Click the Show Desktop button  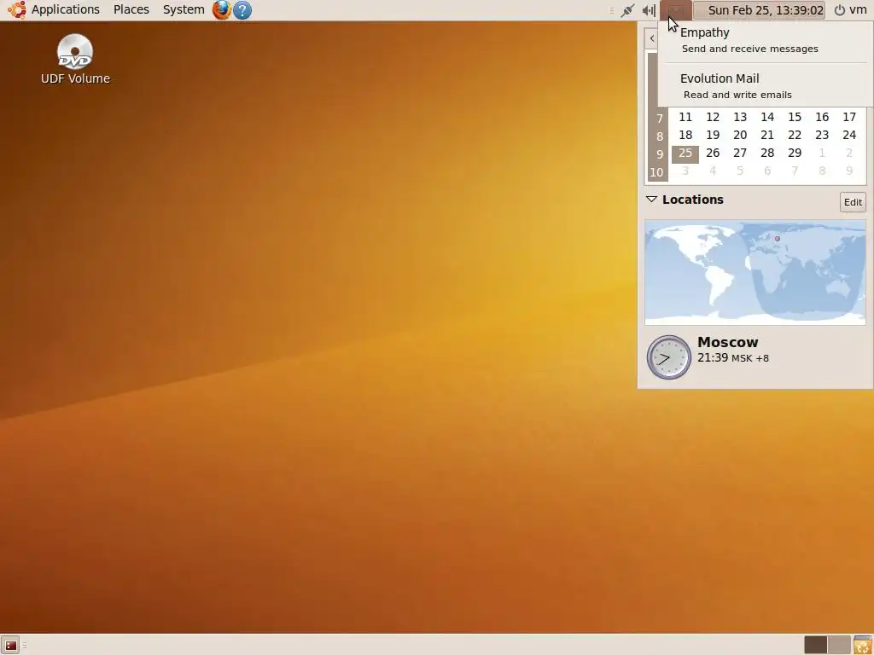[x=10, y=645]
